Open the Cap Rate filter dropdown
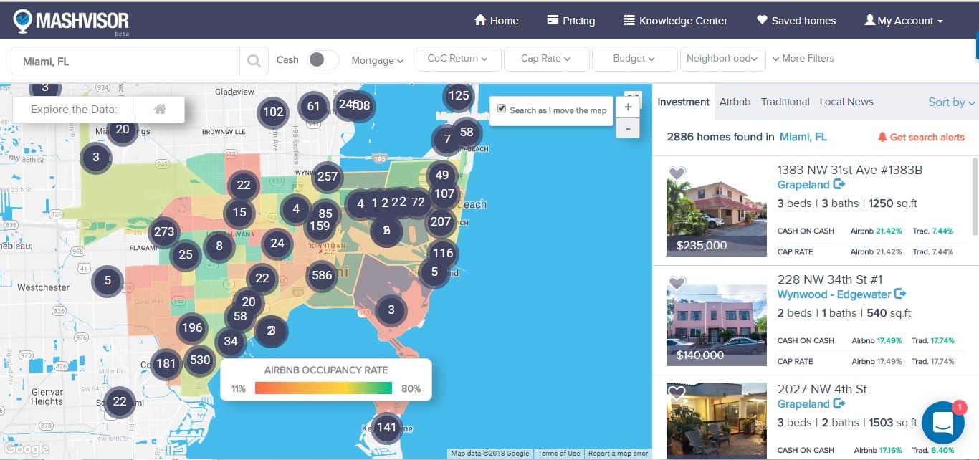Viewport: 979px width, 460px height. point(546,59)
